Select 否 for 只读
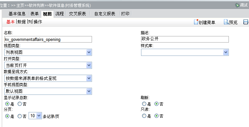Screen dimensions: 249x127 (x=156, y=116)
